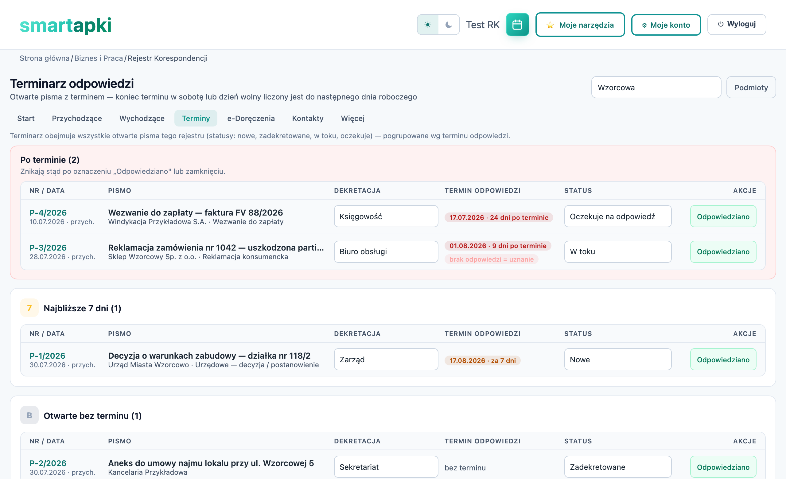786x479 pixels.
Task: Switch to light theme sun icon
Action: click(x=428, y=25)
